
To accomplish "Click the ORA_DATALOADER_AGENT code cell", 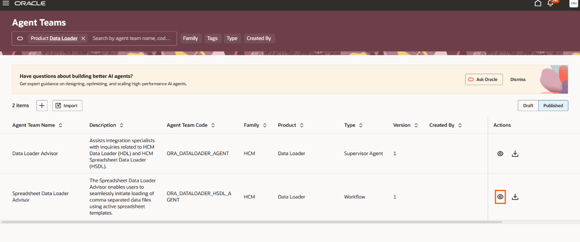I will [x=198, y=154].
